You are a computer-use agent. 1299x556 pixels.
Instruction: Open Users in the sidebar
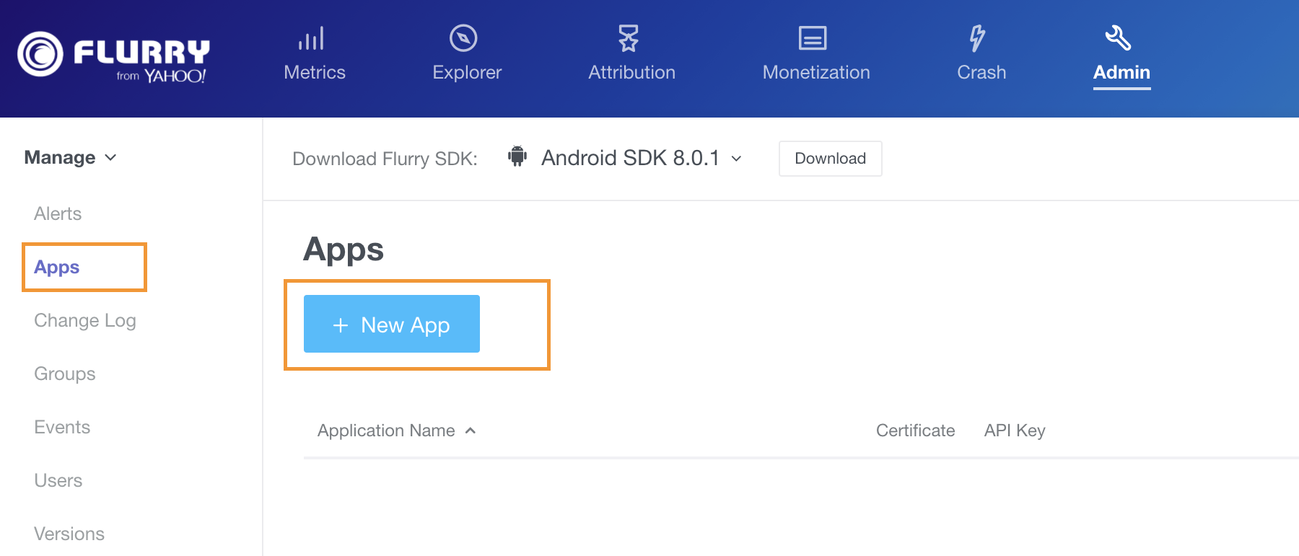pyautogui.click(x=58, y=480)
